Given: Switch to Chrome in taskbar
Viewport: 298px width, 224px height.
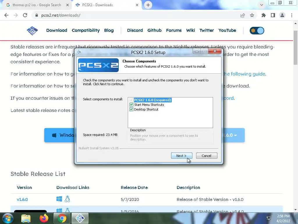Looking at the screenshot, I should [62, 218].
